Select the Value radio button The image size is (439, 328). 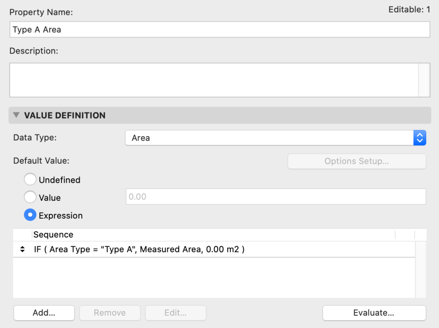coord(30,198)
